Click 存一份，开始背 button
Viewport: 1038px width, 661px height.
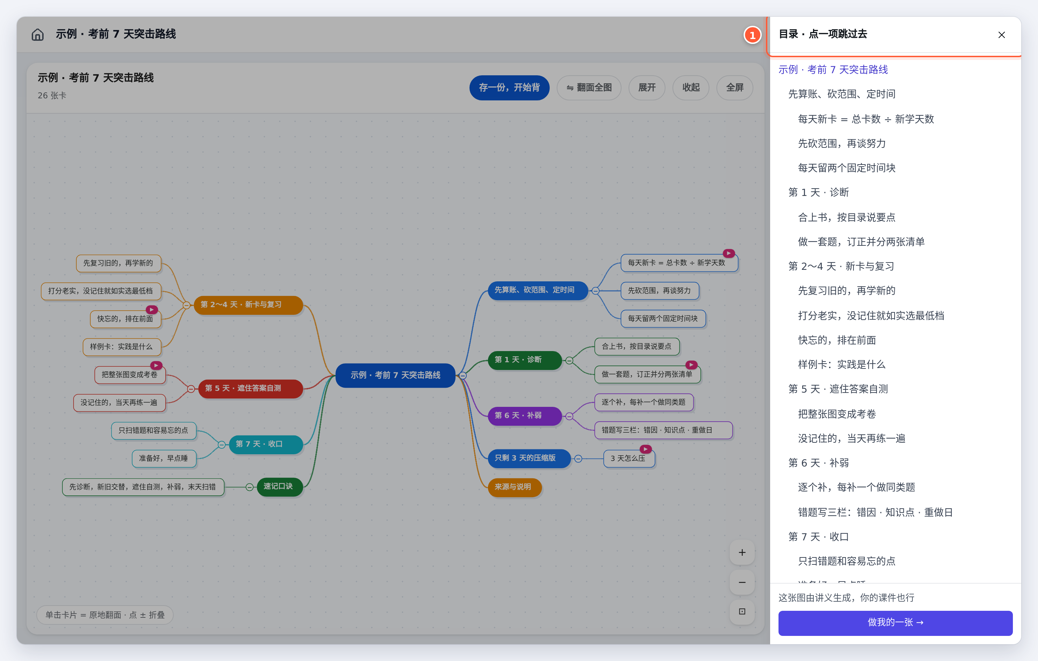509,88
